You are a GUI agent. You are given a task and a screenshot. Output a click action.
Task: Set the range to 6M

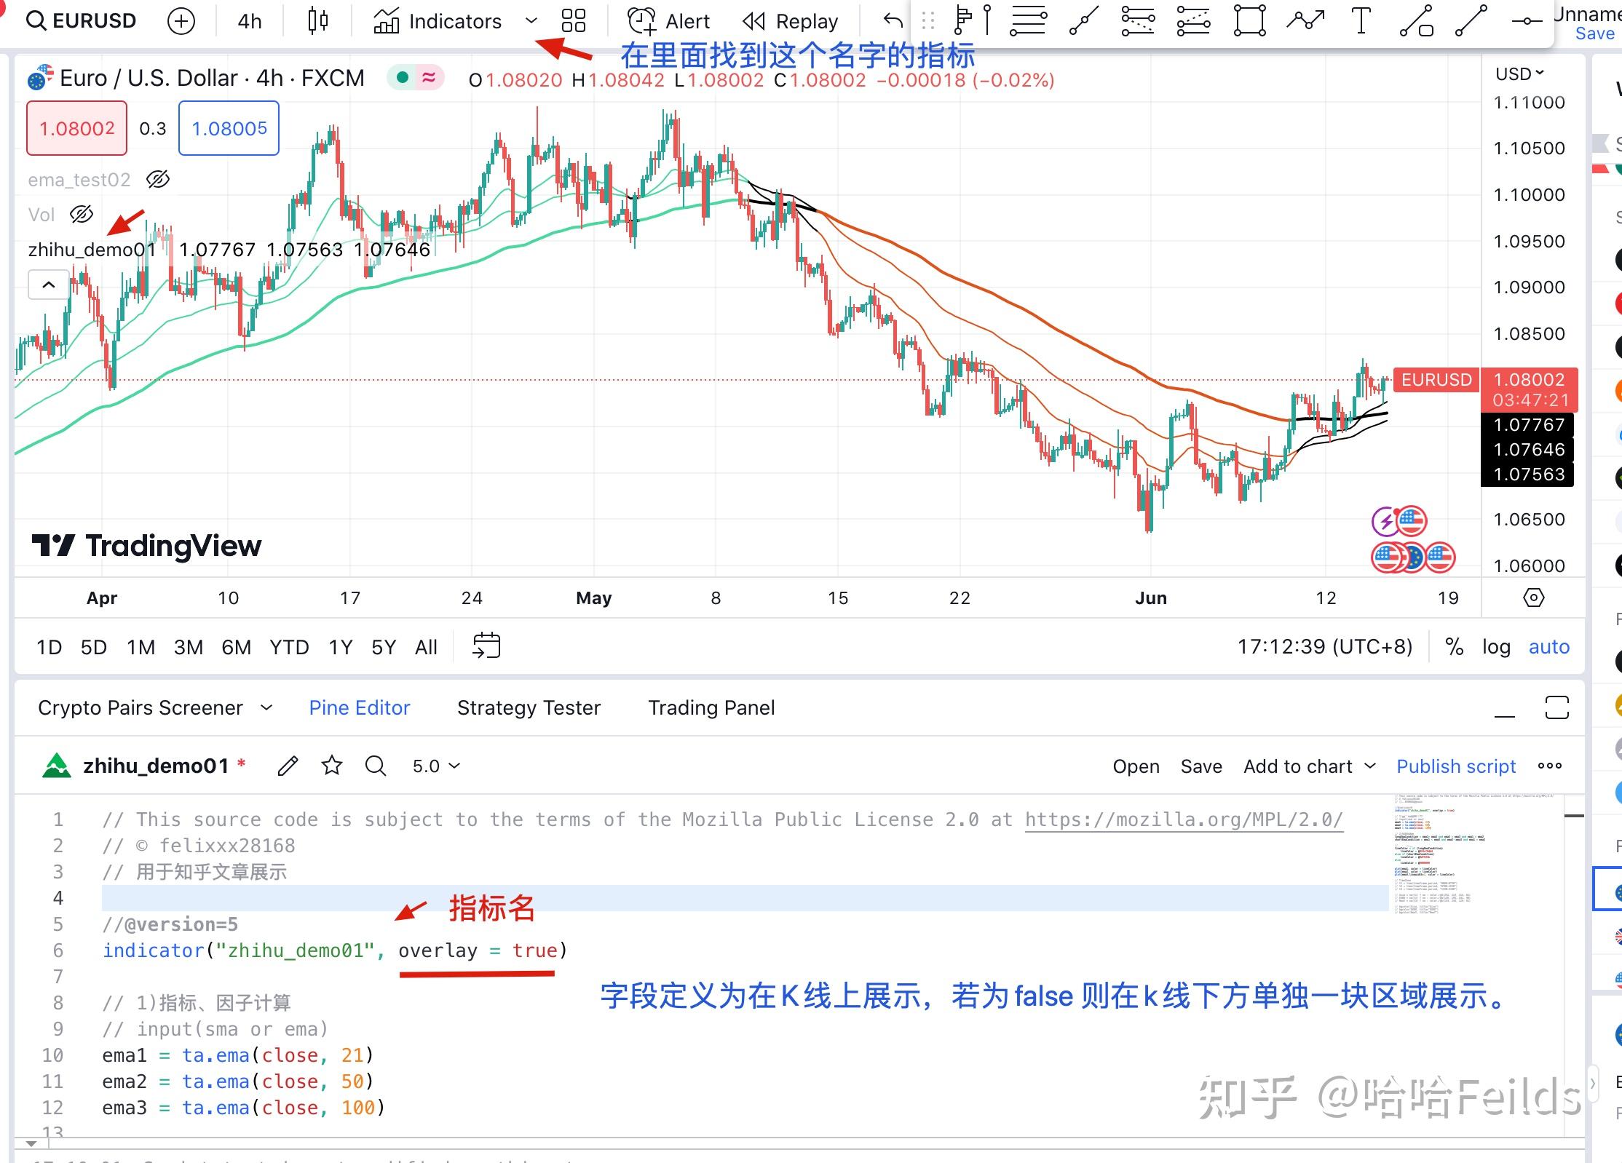(x=237, y=647)
